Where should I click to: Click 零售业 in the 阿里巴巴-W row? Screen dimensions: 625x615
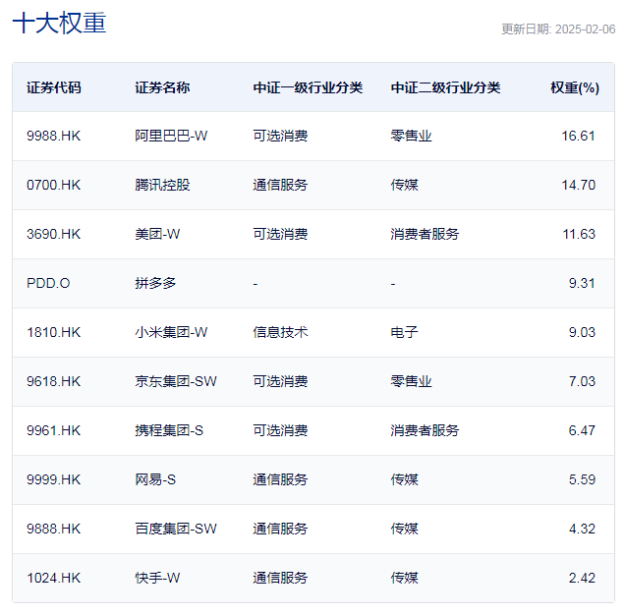(x=411, y=136)
